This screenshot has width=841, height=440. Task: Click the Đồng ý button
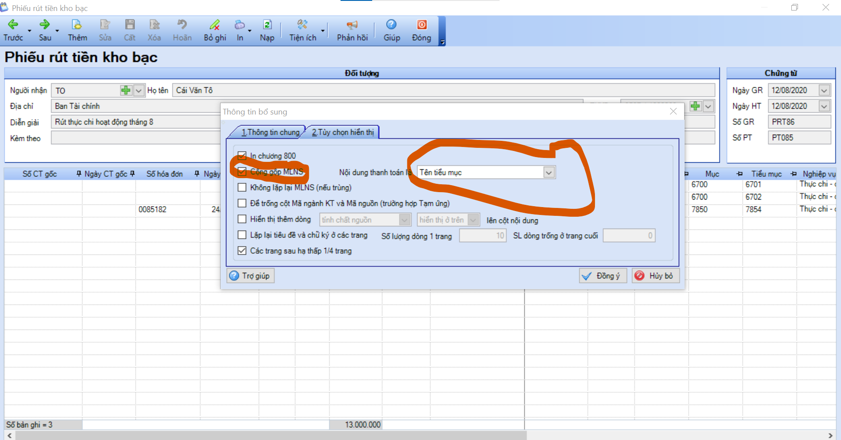[602, 276]
